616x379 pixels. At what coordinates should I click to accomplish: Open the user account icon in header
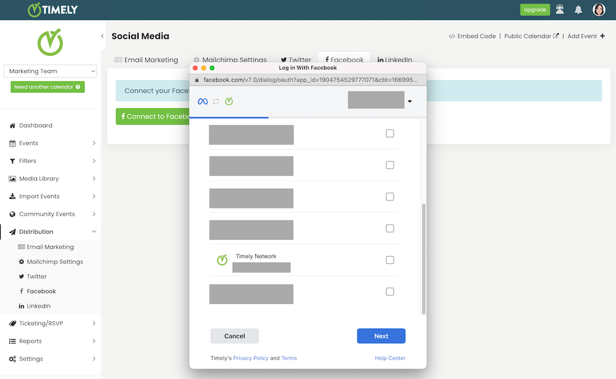(x=559, y=9)
